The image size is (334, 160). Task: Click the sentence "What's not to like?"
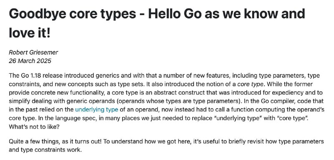click(34, 127)
